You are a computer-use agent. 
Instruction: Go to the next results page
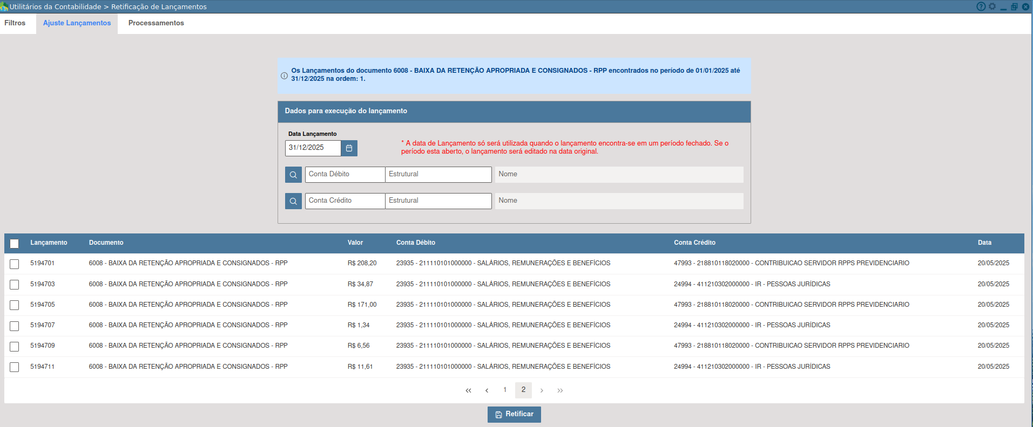pyautogui.click(x=542, y=390)
